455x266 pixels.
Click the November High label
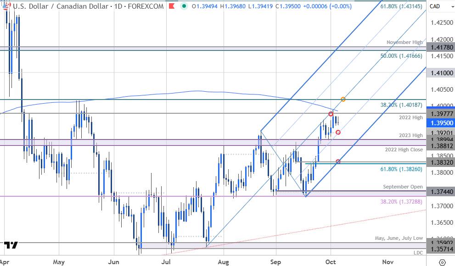click(x=404, y=42)
